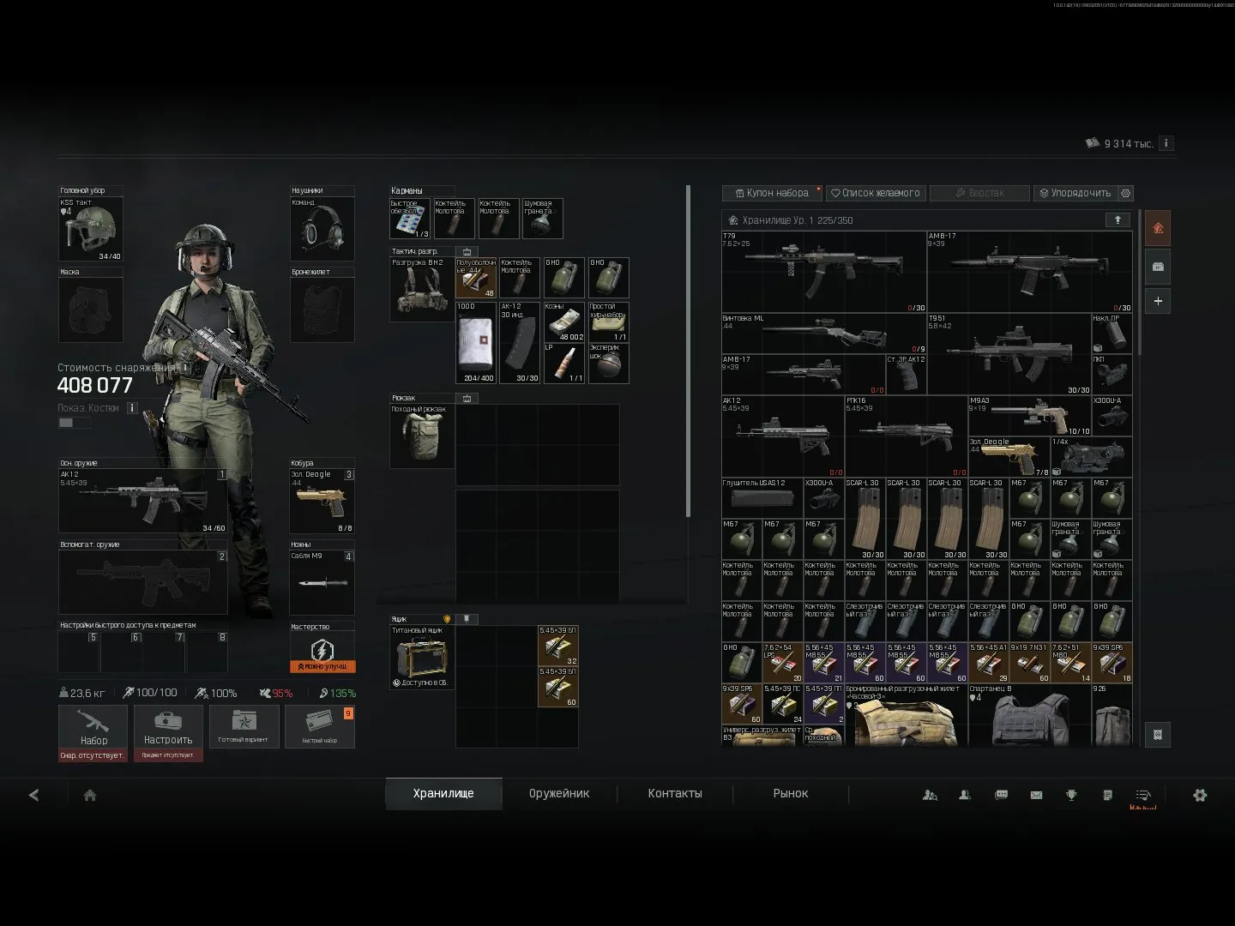The width and height of the screenshot is (1235, 926).
Task: Click the info icon near Показ. Костюм
Action: [x=132, y=408]
